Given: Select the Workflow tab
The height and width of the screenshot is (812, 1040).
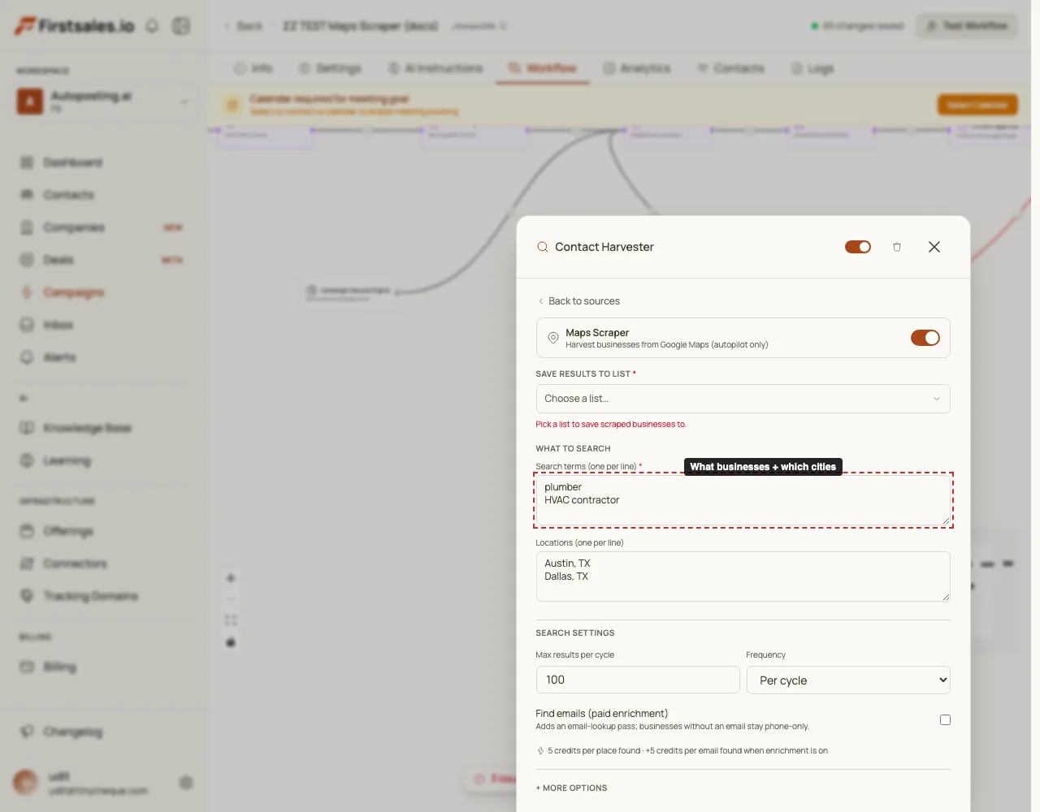Looking at the screenshot, I should [543, 68].
